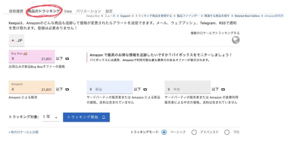Viewport: 289px width, 142px height.
Task: Click the Buy Box price input field
Action: click(32, 59)
